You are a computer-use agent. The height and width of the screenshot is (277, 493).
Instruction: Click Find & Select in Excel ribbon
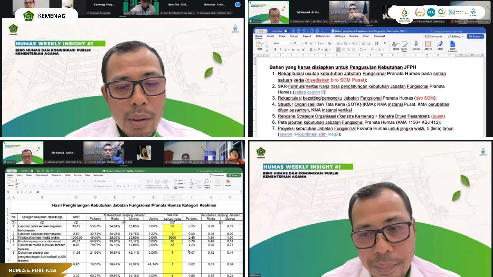(207, 183)
